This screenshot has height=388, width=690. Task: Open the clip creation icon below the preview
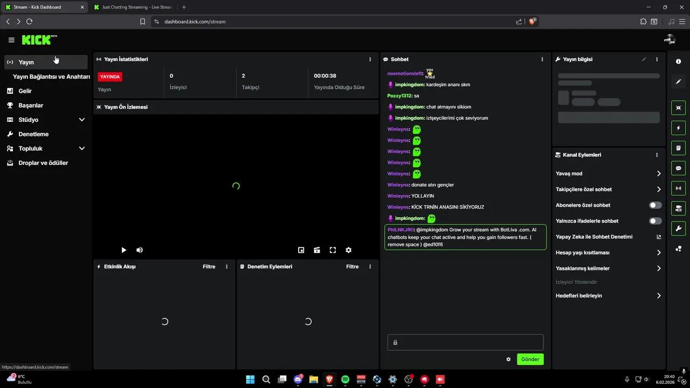[x=316, y=250]
